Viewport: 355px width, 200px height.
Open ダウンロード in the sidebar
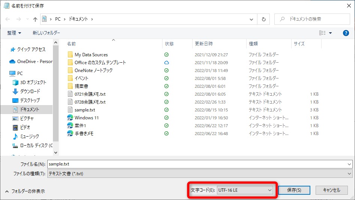click(x=26, y=91)
